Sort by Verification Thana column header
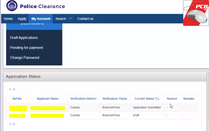Screen dimensions: 209x131 (114, 99)
